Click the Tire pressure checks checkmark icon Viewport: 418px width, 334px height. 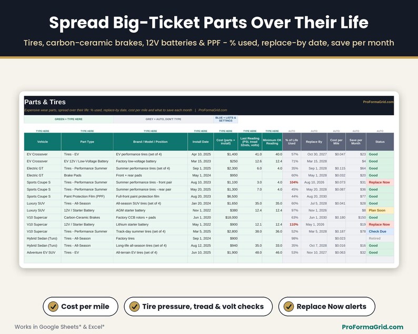(x=134, y=307)
